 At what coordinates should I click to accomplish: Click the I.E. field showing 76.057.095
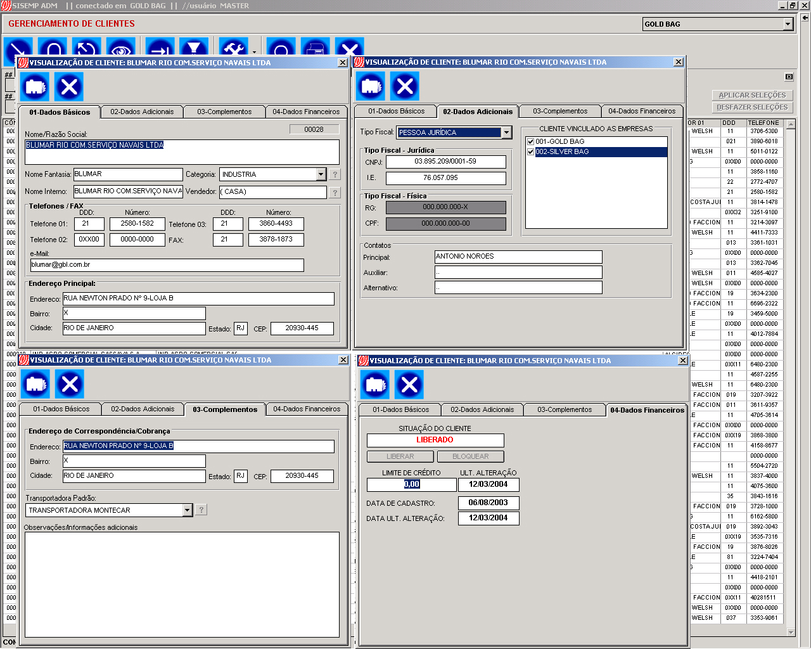coord(446,178)
